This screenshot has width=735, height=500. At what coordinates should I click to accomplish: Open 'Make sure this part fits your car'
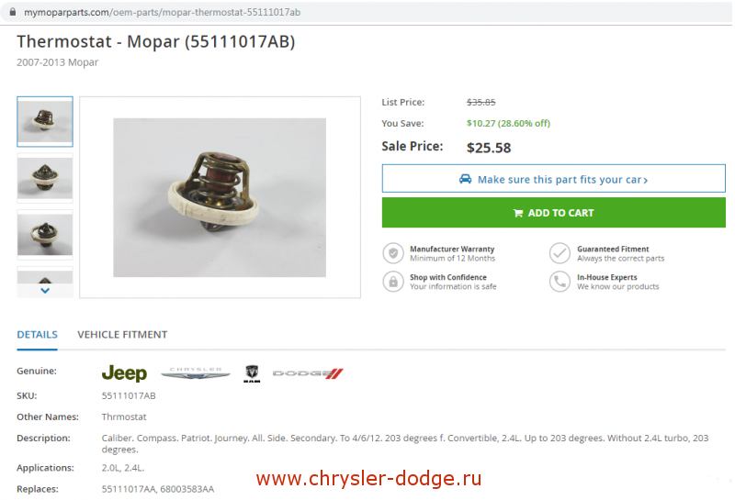click(x=554, y=178)
